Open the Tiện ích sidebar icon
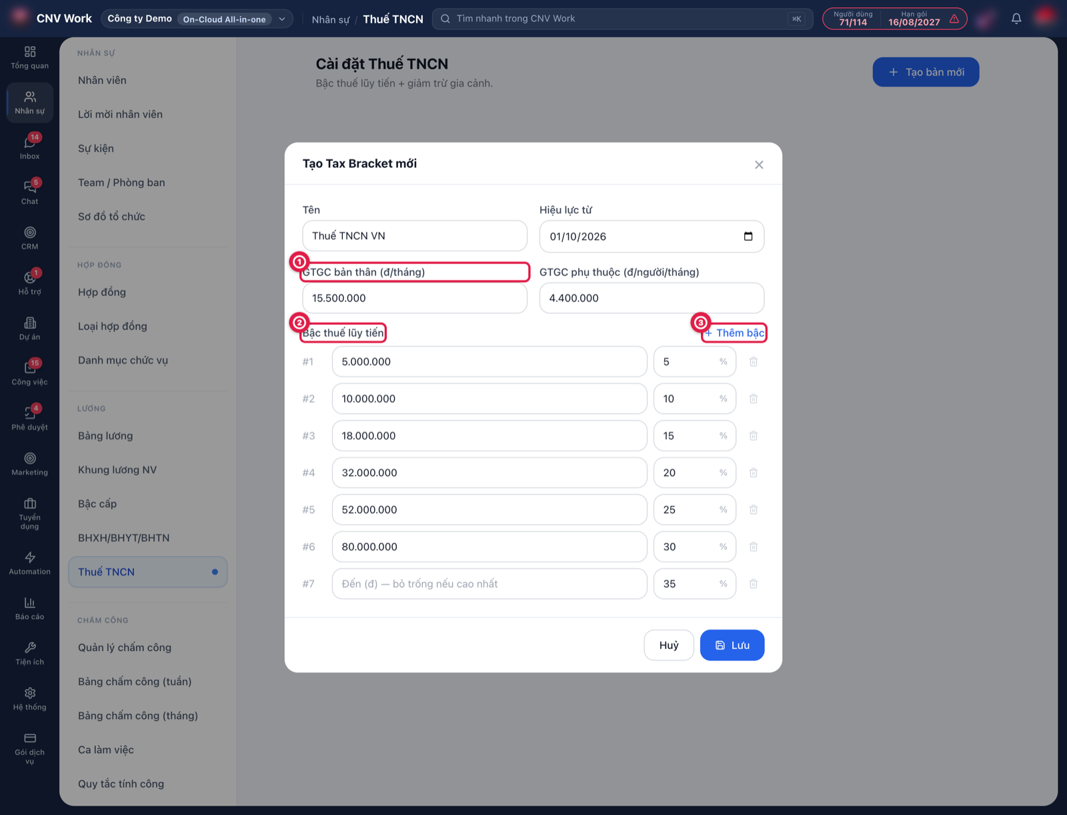1067x815 pixels. [30, 654]
